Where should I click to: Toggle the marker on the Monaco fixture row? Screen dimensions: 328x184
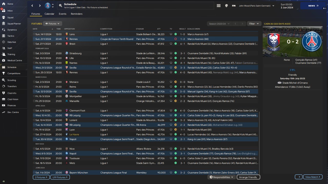[x=34, y=82]
